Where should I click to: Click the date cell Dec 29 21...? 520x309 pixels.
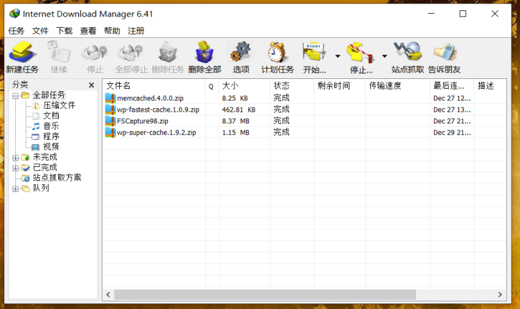pos(452,132)
